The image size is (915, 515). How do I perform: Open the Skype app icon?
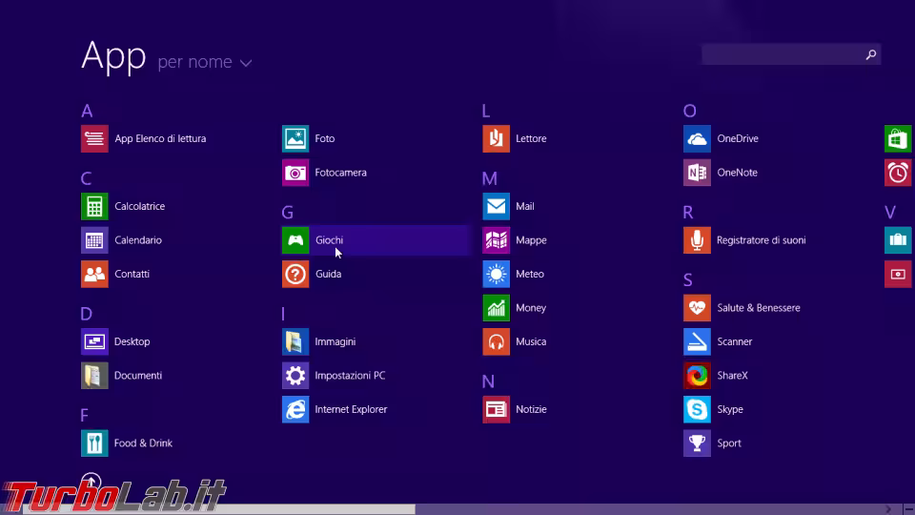[697, 409]
